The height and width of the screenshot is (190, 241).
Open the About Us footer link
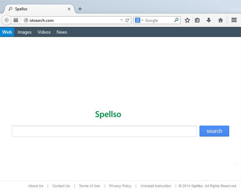[x=36, y=186]
